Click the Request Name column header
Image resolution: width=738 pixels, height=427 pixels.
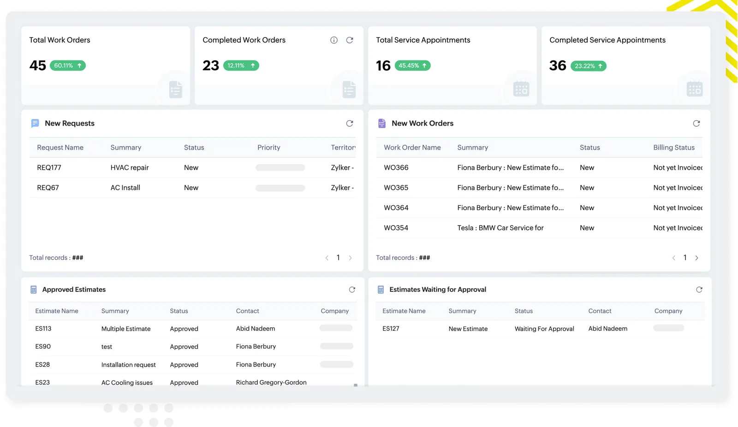point(60,148)
